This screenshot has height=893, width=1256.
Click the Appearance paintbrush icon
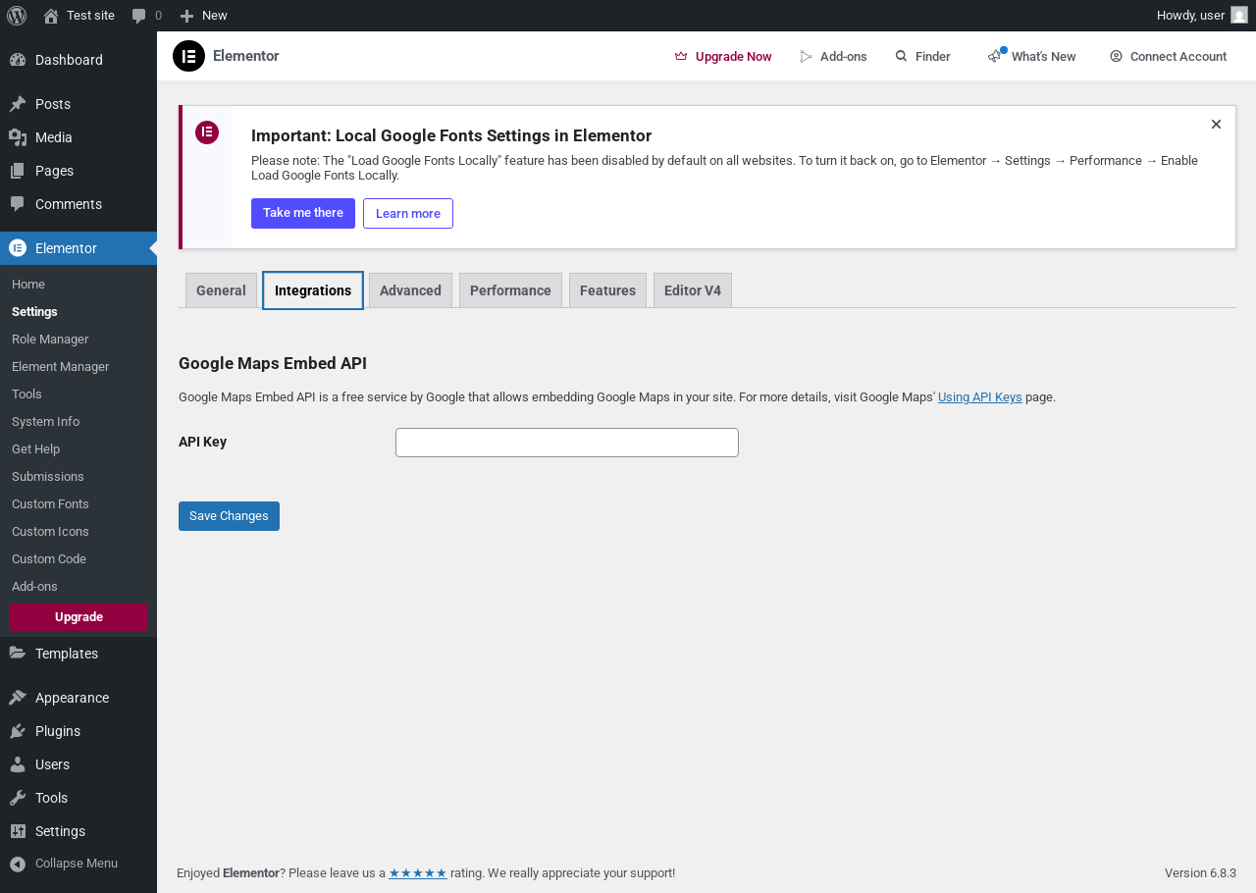(x=18, y=698)
